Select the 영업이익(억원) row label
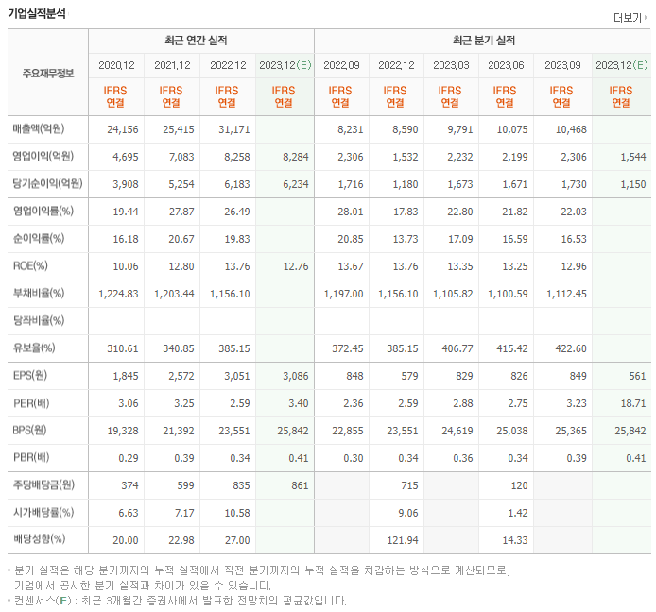Image resolution: width=656 pixels, height=612 pixels. pyautogui.click(x=43, y=157)
